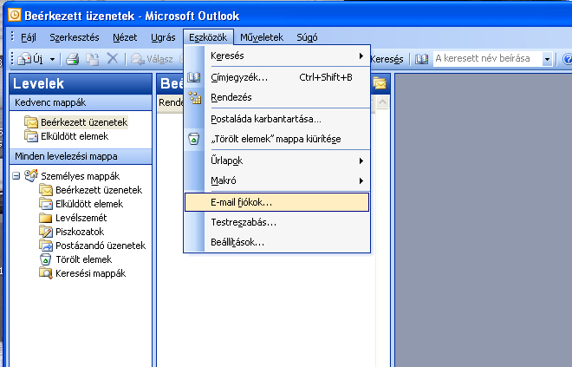Expand the Keresés submenu
The height and width of the screenshot is (367, 572).
286,56
